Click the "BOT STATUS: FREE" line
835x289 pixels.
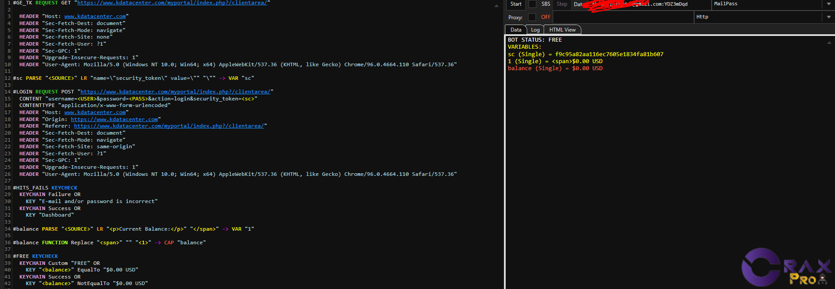tap(535, 40)
